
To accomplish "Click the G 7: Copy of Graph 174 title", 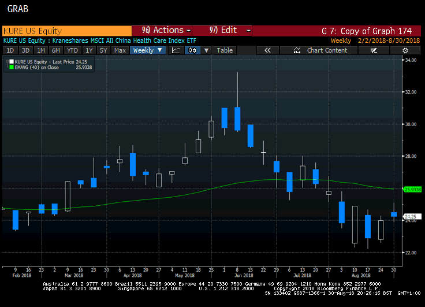I will (x=367, y=31).
